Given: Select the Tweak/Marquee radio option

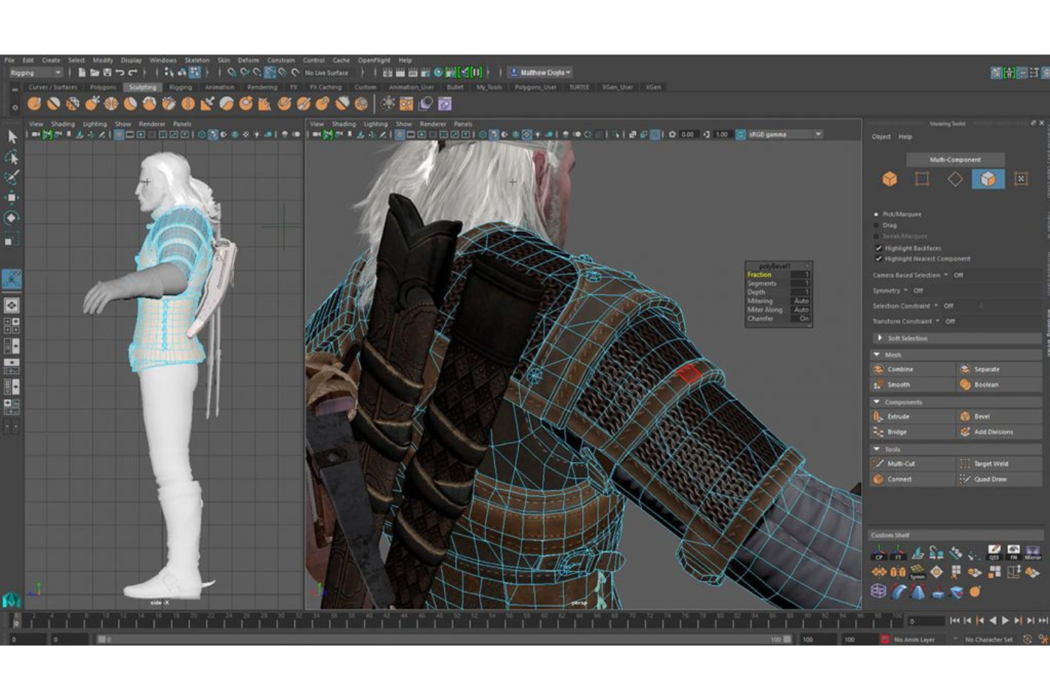Looking at the screenshot, I should click(x=876, y=236).
